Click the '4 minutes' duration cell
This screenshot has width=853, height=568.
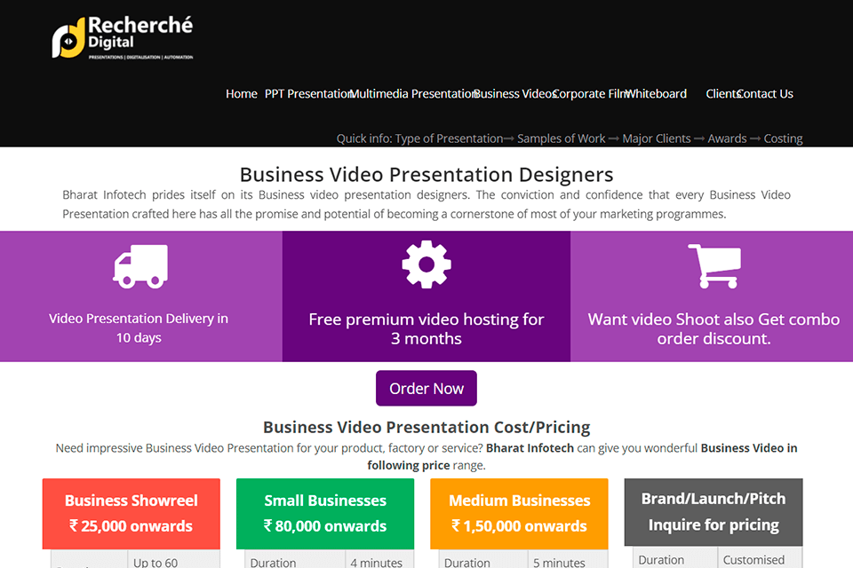379,560
